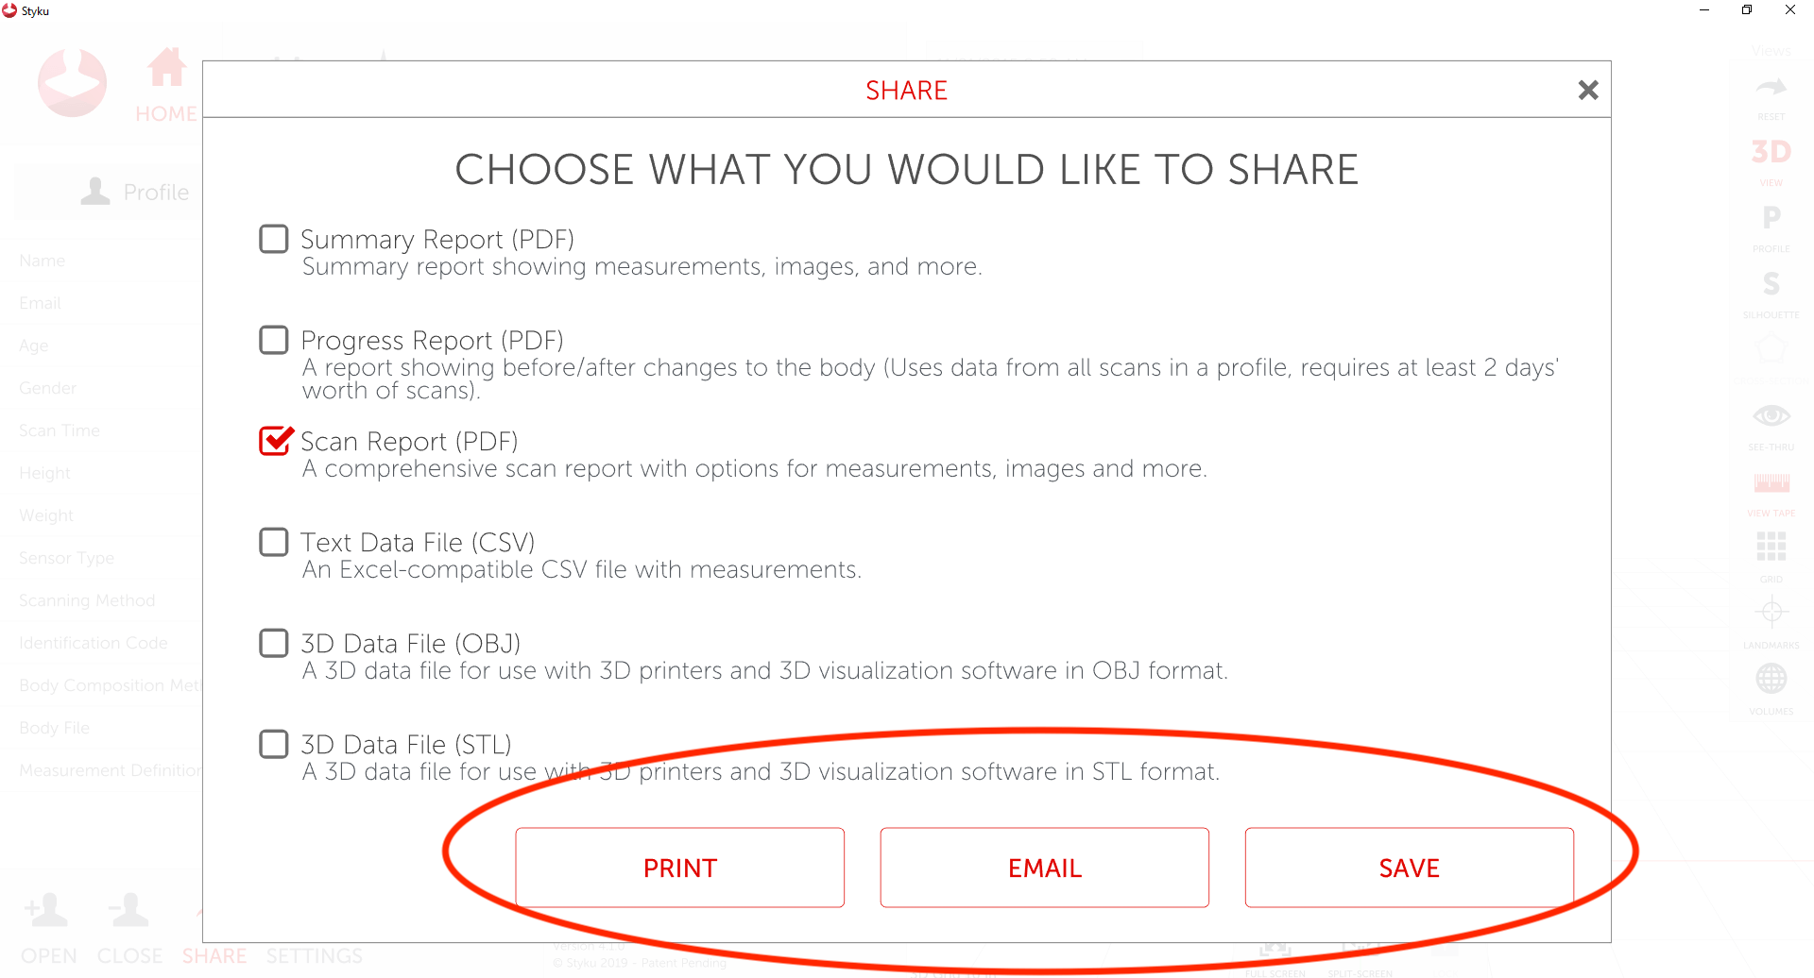Close the Share dialog with X

[x=1588, y=90]
